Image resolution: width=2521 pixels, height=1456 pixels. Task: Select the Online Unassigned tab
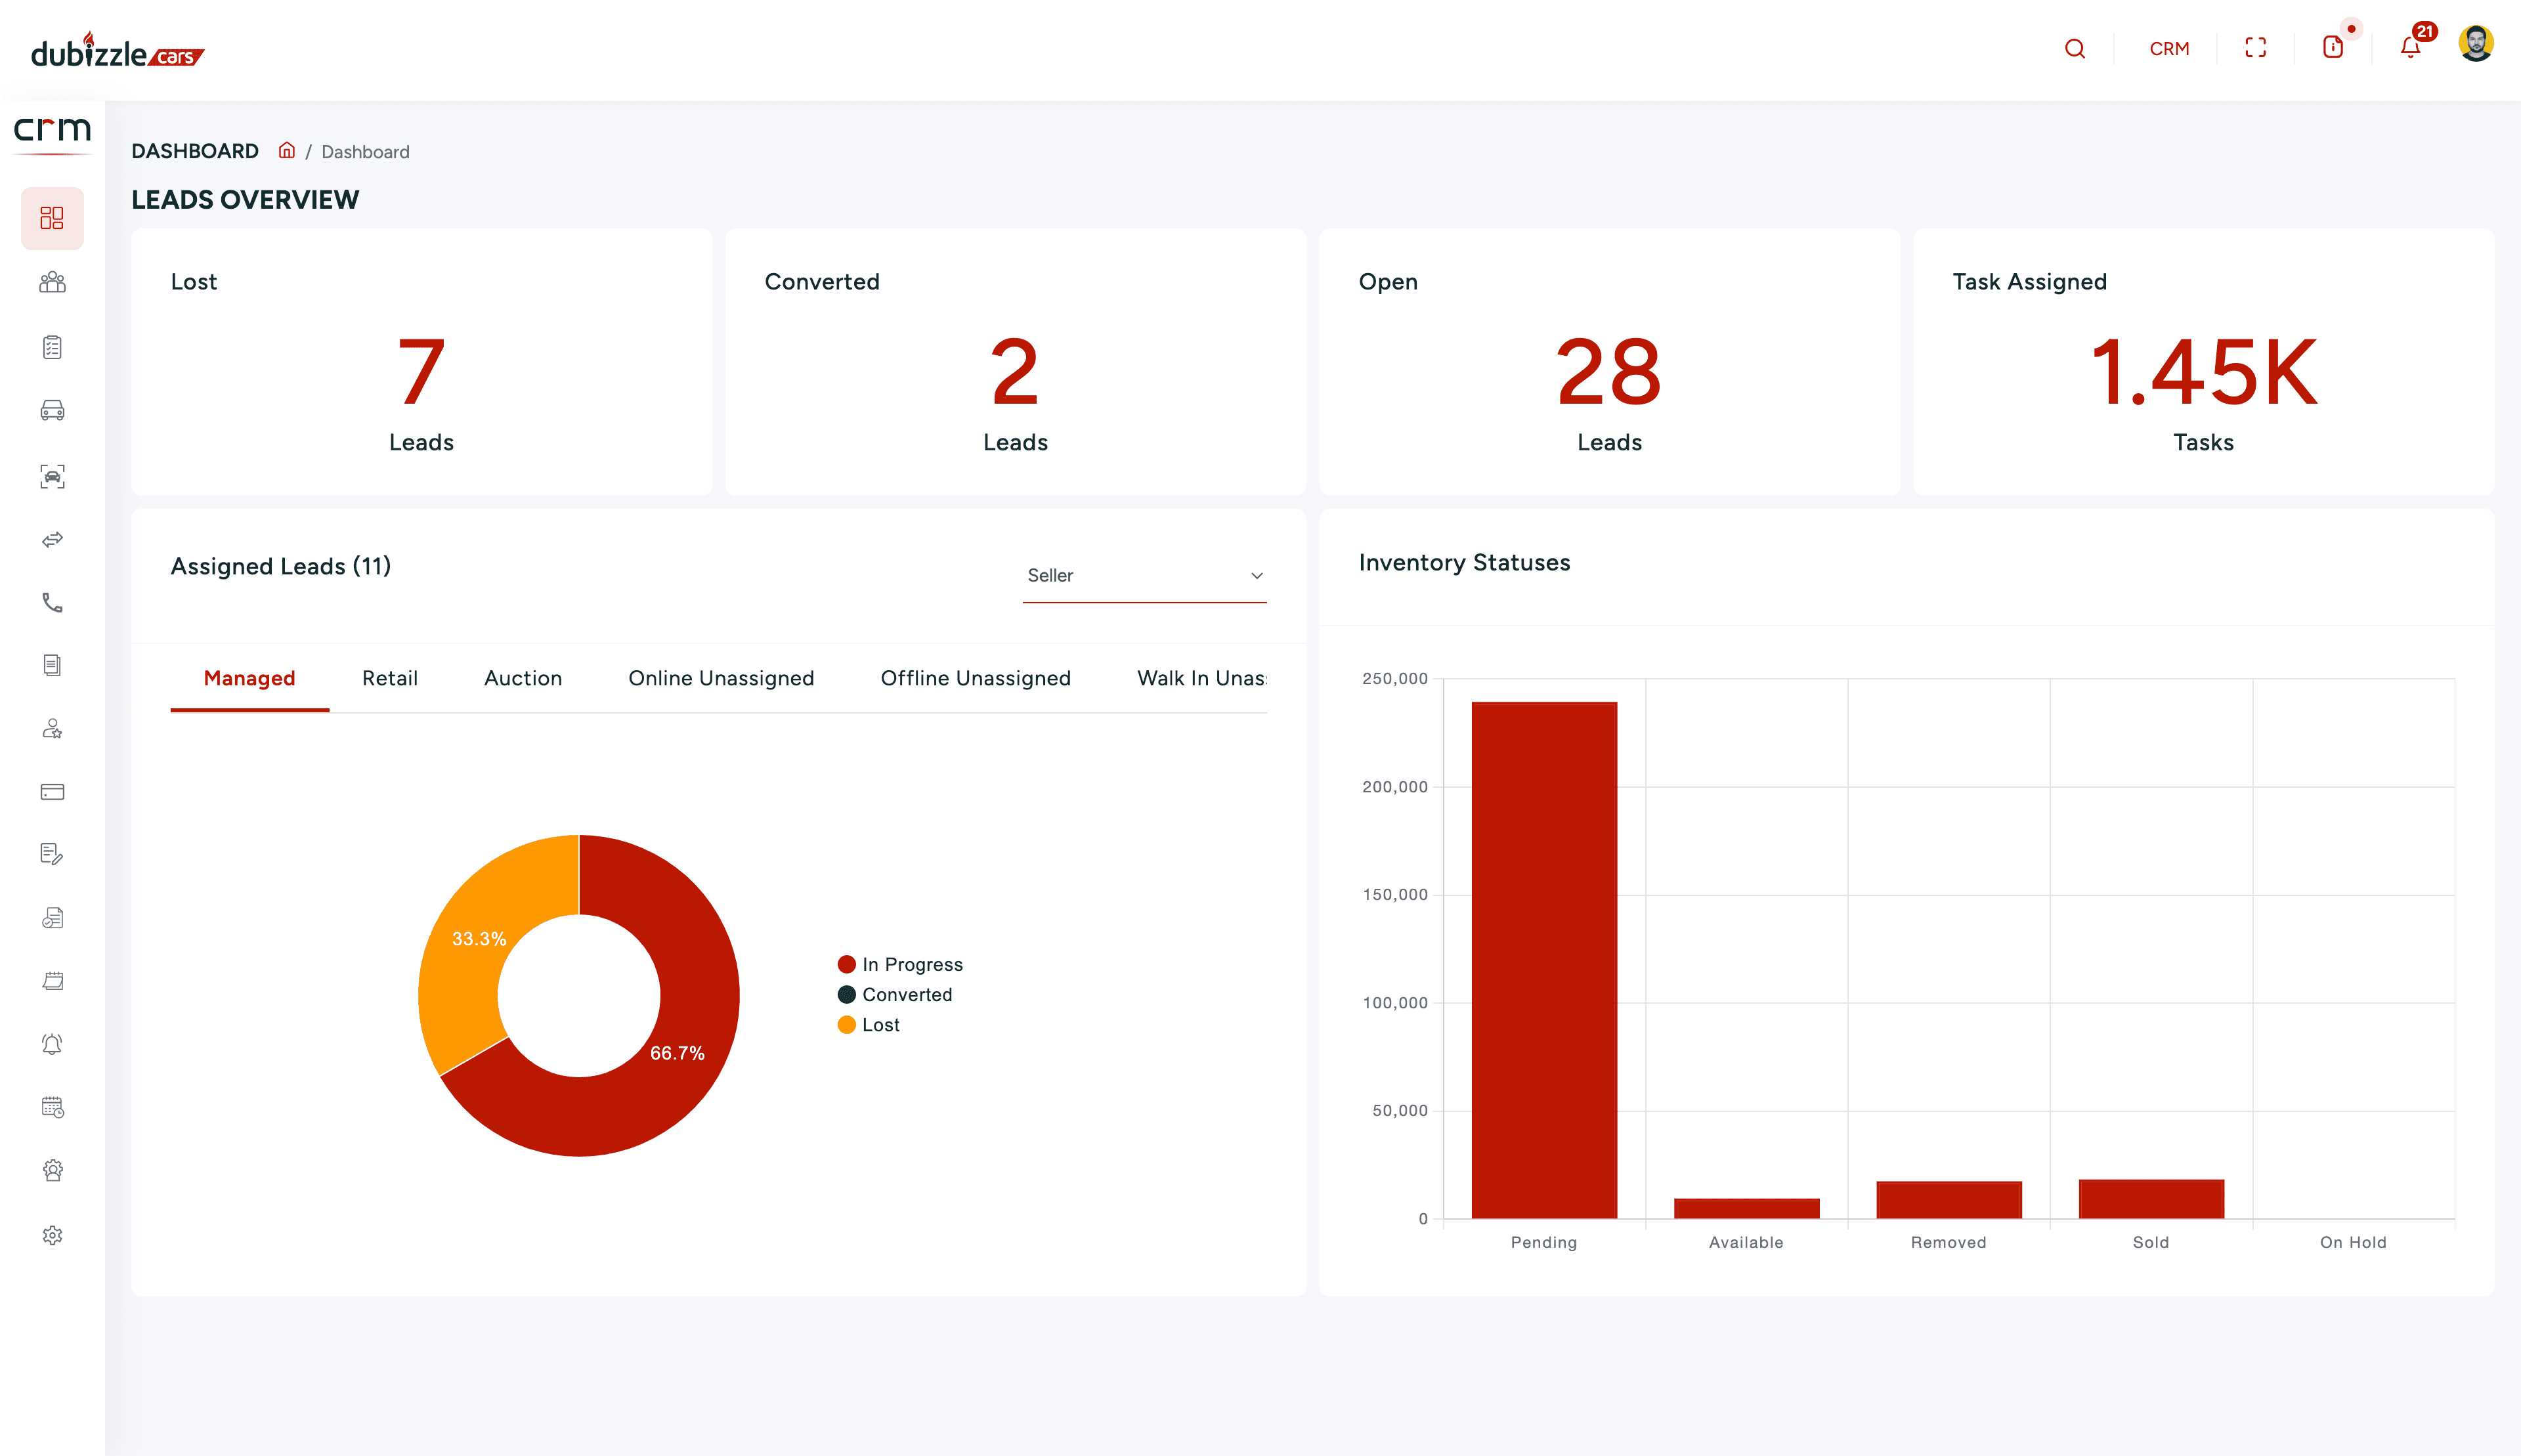(721, 678)
